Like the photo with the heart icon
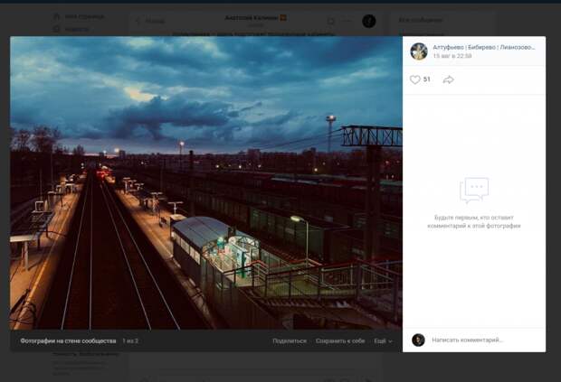Screen dimensions: 561x382 coord(414,79)
